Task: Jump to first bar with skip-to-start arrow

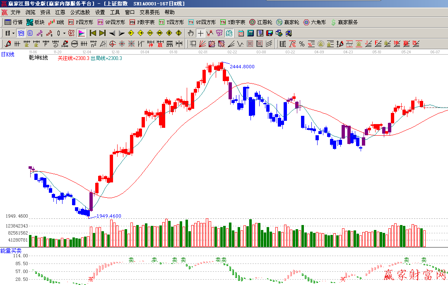Action: tap(93, 33)
